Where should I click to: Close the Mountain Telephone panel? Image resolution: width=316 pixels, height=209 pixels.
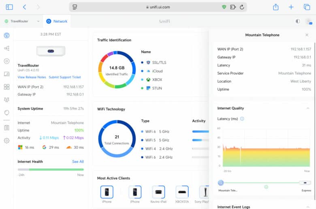click(307, 35)
